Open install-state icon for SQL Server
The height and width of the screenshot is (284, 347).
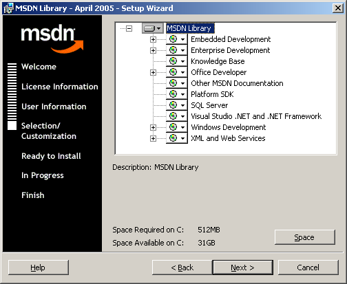[x=177, y=105]
